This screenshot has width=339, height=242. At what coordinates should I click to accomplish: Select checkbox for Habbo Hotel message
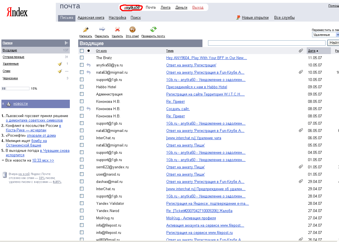(x=82, y=87)
